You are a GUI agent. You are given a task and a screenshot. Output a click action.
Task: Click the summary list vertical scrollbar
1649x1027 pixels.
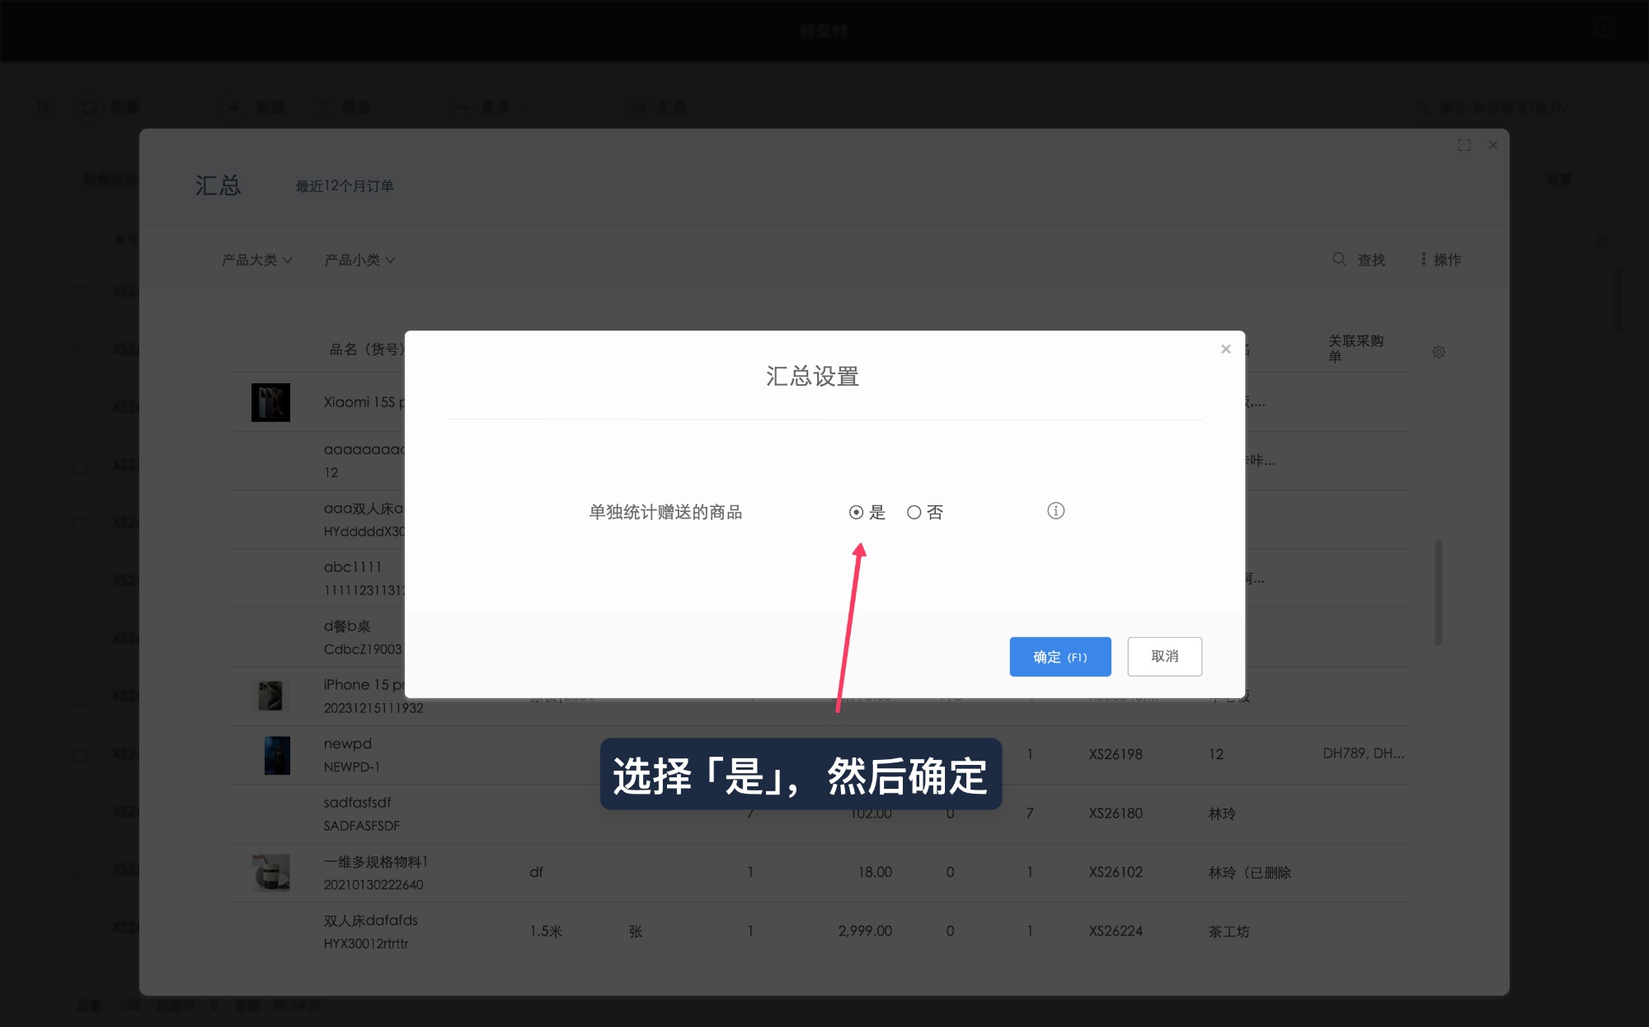[1438, 592]
